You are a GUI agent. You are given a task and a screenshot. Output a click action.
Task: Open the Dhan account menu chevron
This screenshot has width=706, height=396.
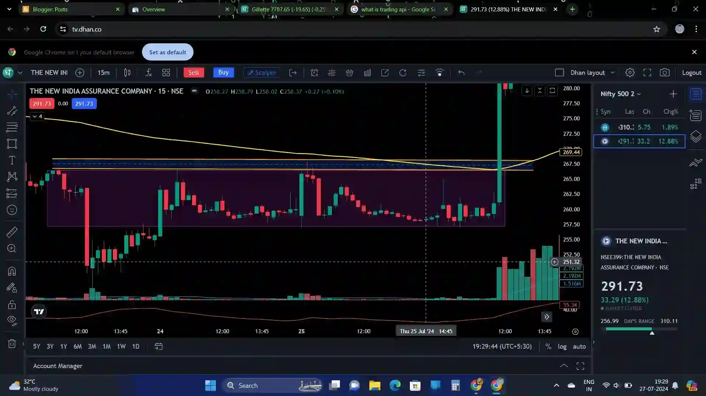pyautogui.click(x=20, y=73)
